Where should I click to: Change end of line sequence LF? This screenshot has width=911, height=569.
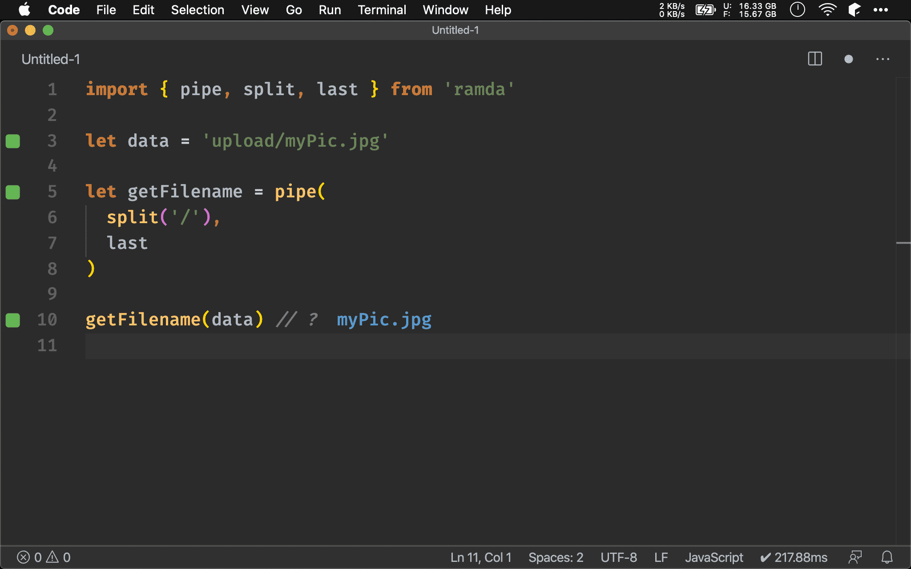coord(661,557)
